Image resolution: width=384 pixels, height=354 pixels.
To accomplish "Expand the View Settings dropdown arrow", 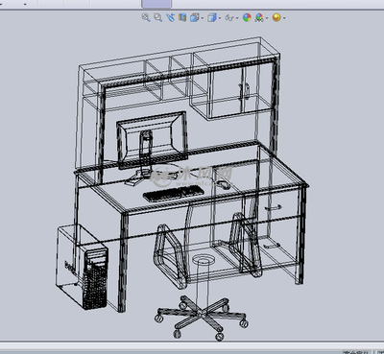I will pos(284,18).
